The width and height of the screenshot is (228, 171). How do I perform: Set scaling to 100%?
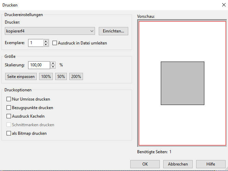pyautogui.click(x=46, y=77)
